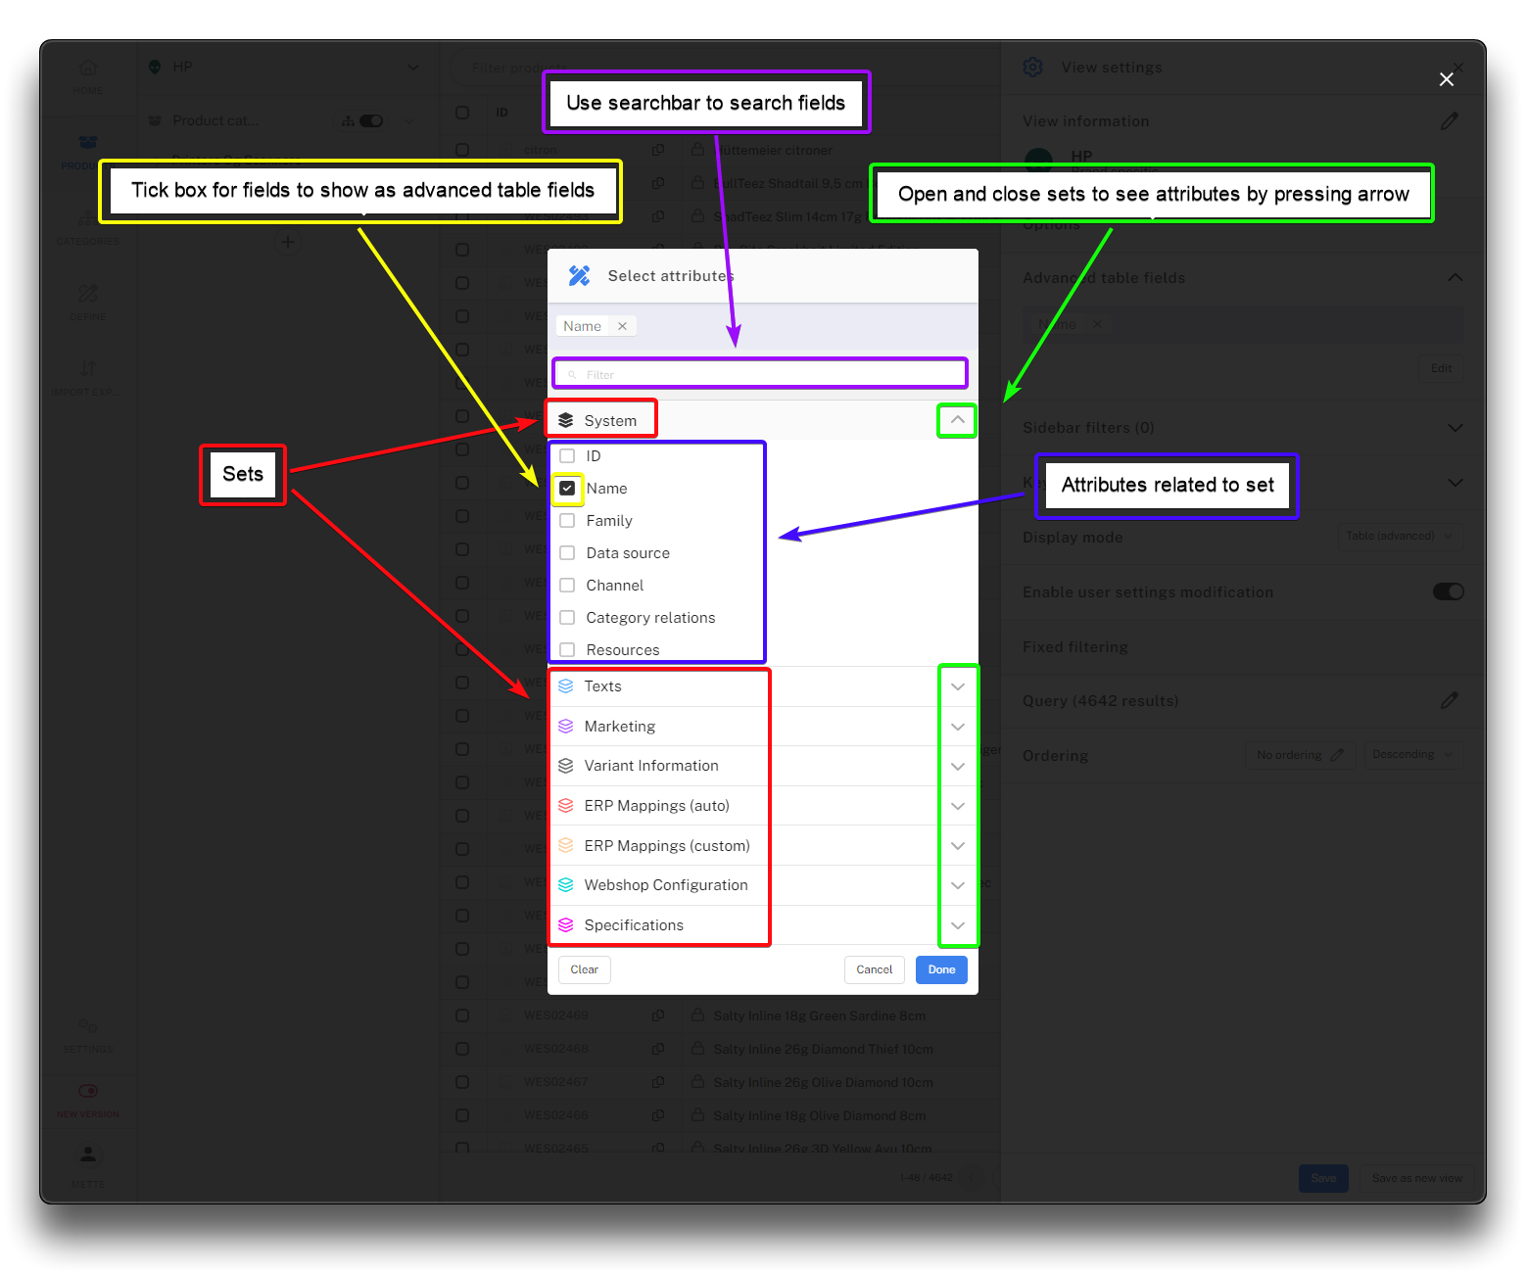This screenshot has height=1275, width=1526.
Task: Expand the Texts set chevron
Action: click(958, 686)
